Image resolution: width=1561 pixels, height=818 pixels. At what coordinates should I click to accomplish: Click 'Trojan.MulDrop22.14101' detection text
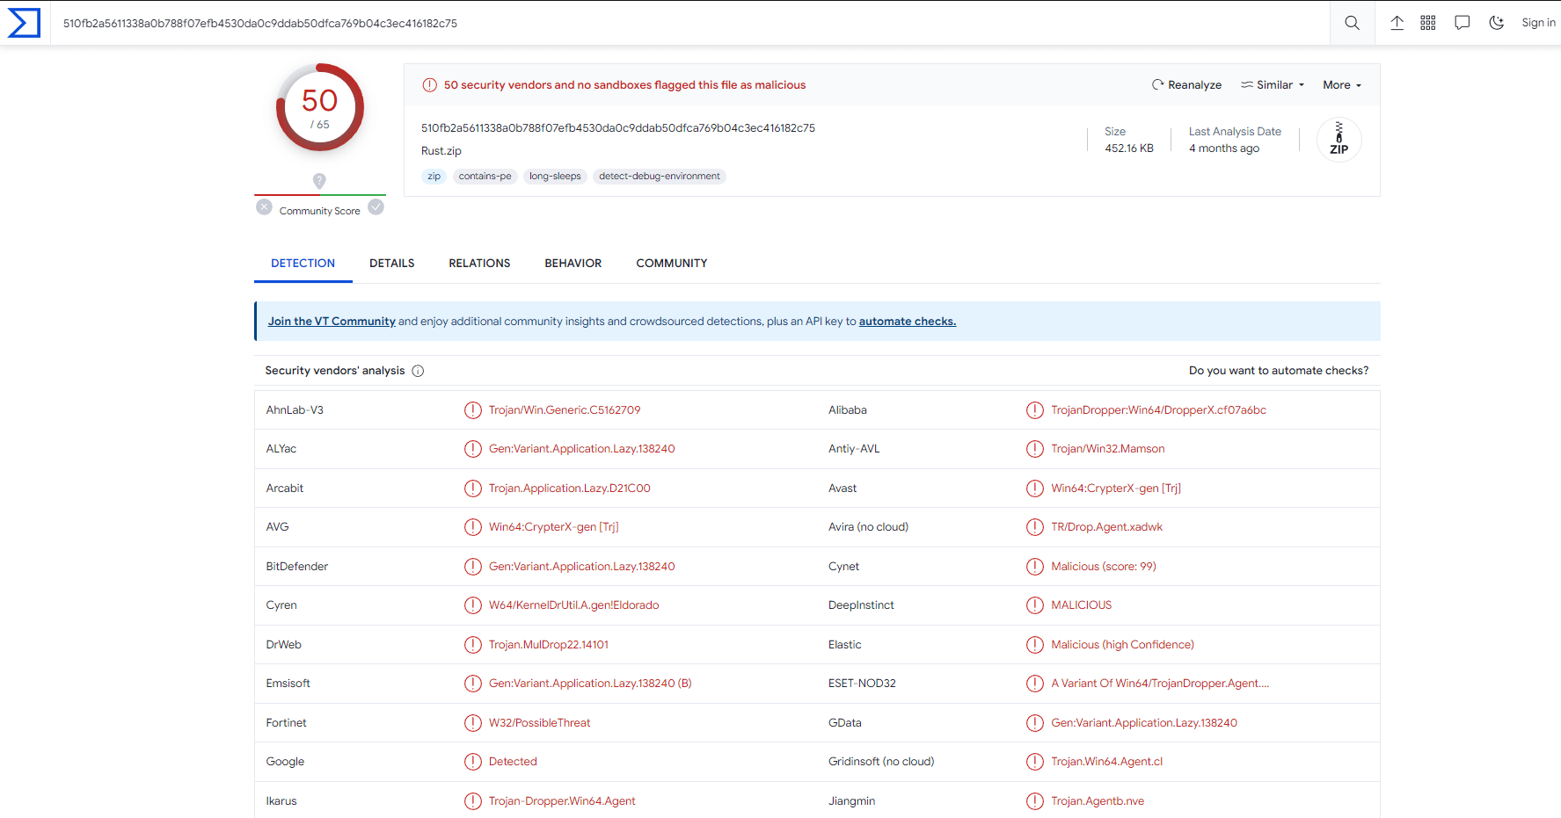(549, 645)
